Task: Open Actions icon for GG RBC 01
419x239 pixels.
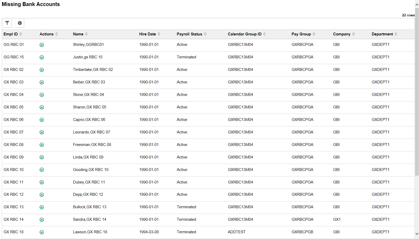Action: coord(42,45)
